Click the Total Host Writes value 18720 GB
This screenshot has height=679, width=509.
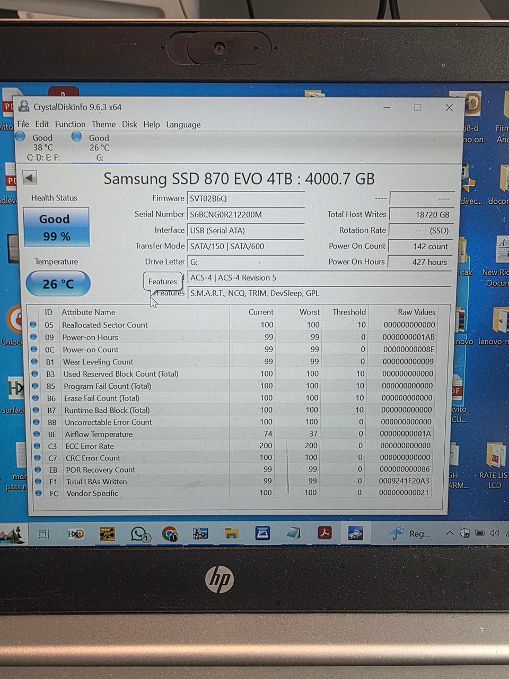[x=421, y=214]
